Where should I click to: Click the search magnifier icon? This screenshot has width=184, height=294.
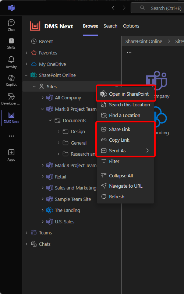[x=142, y=8]
